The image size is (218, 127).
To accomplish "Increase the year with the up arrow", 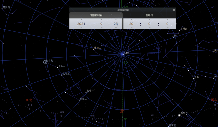I will [x=81, y=19].
